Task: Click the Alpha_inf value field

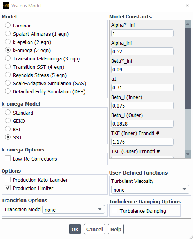Action: point(142,51)
